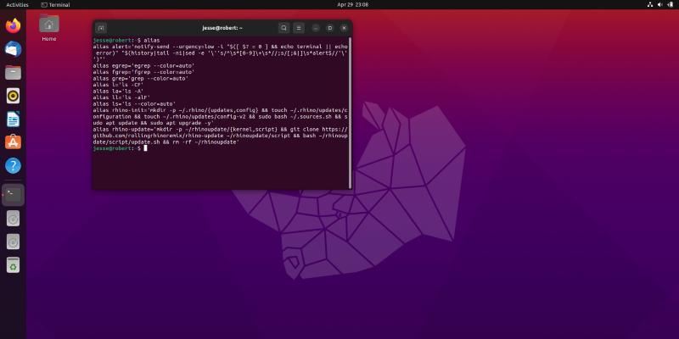Click the terminal search icon
Viewport: 679px width, 339px height.
[x=284, y=28]
